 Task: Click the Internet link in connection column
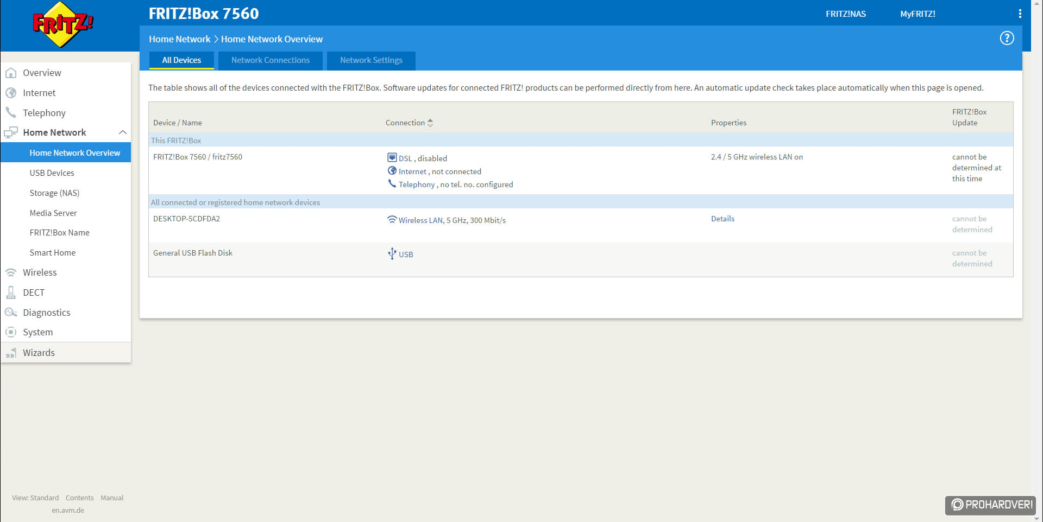coord(412,171)
